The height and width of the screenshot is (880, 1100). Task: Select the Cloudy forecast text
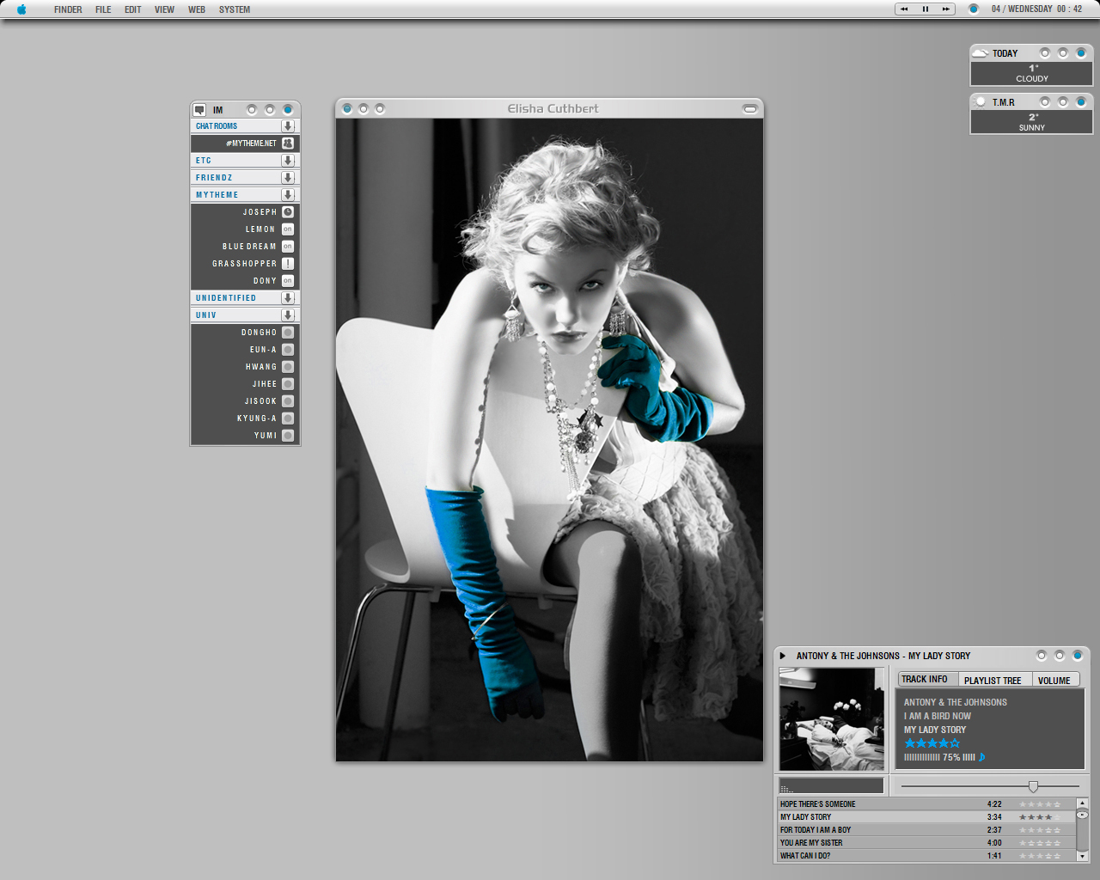point(1032,78)
